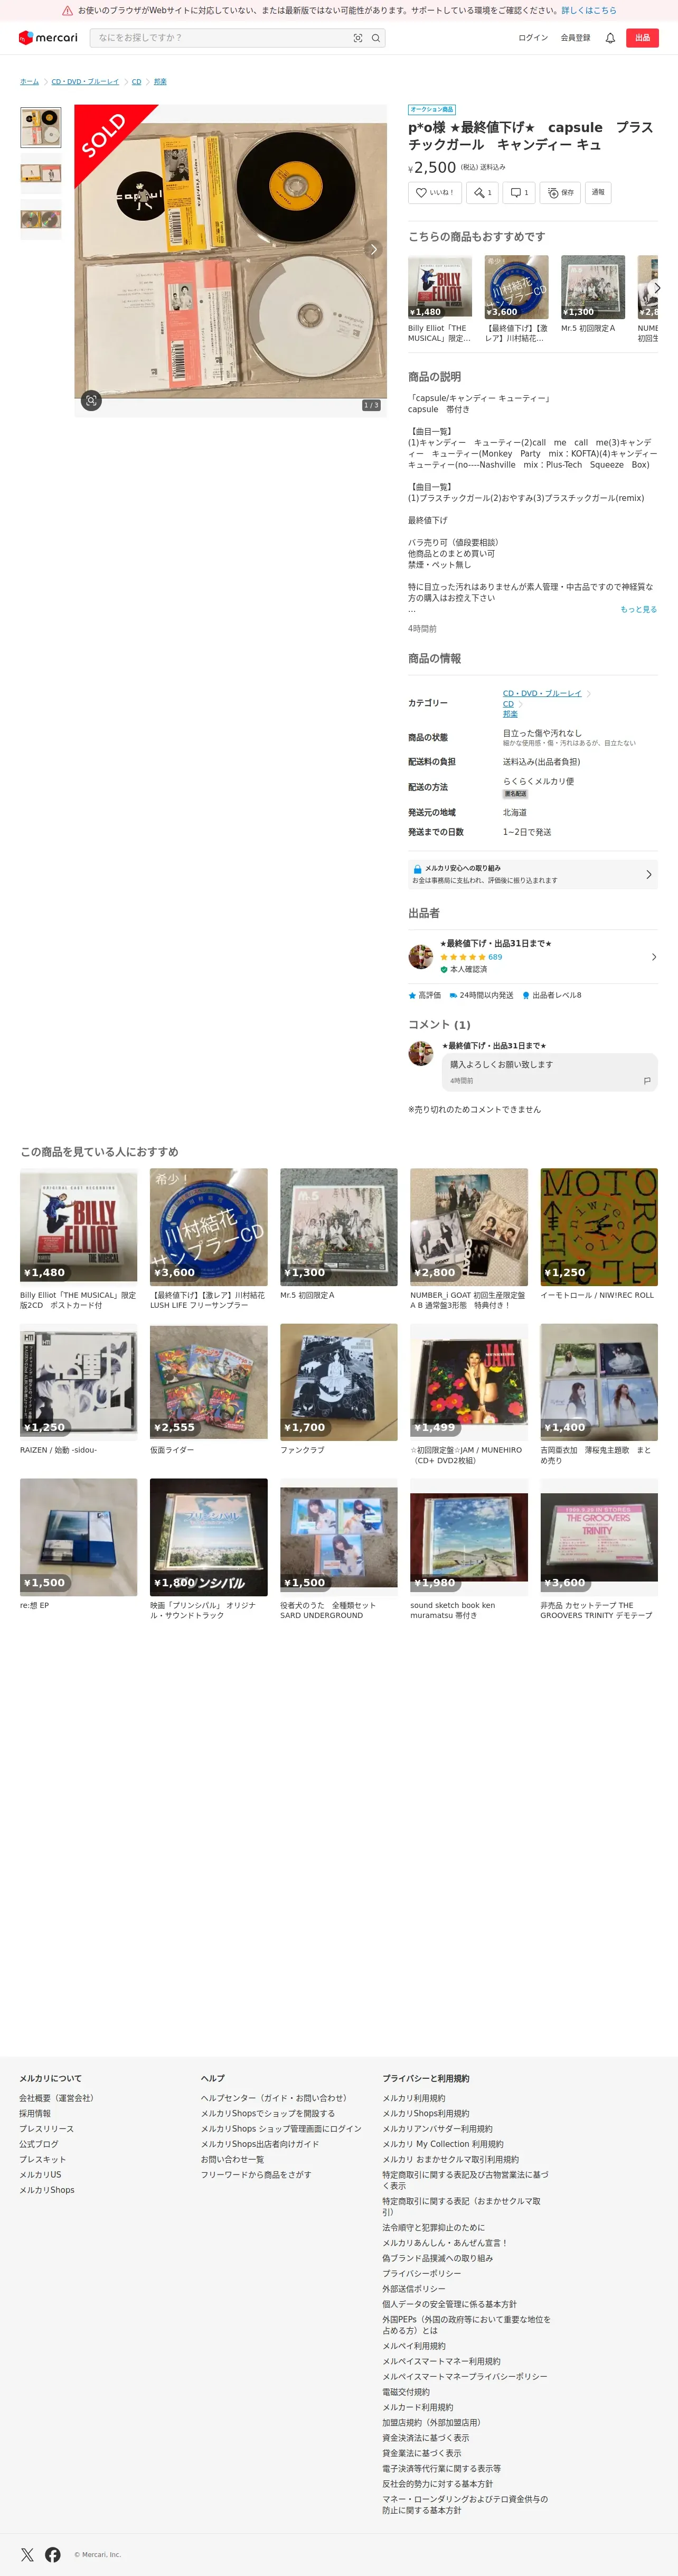This screenshot has width=678, height=2576.
Task: Open the seller profile chevron
Action: (x=654, y=957)
